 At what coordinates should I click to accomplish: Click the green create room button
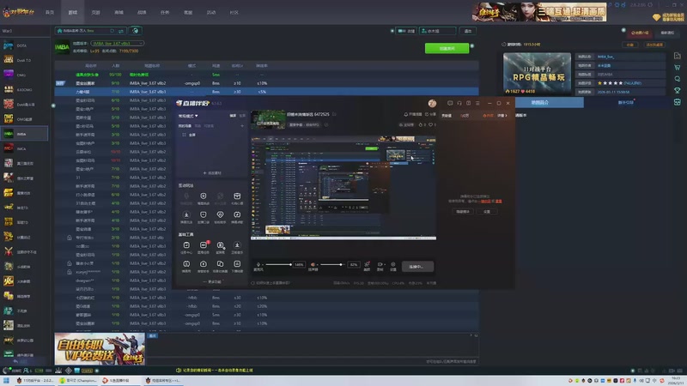tap(447, 49)
